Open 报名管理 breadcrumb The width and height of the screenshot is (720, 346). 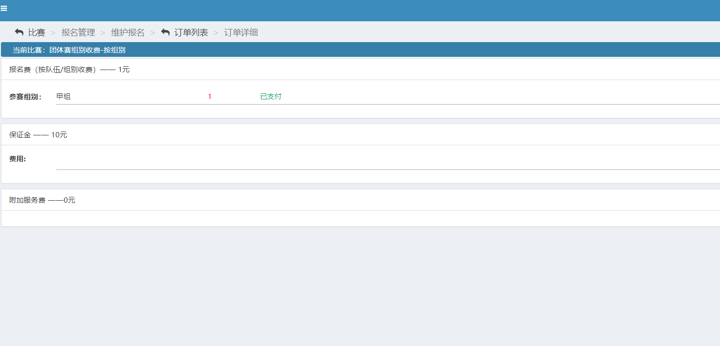tap(78, 33)
